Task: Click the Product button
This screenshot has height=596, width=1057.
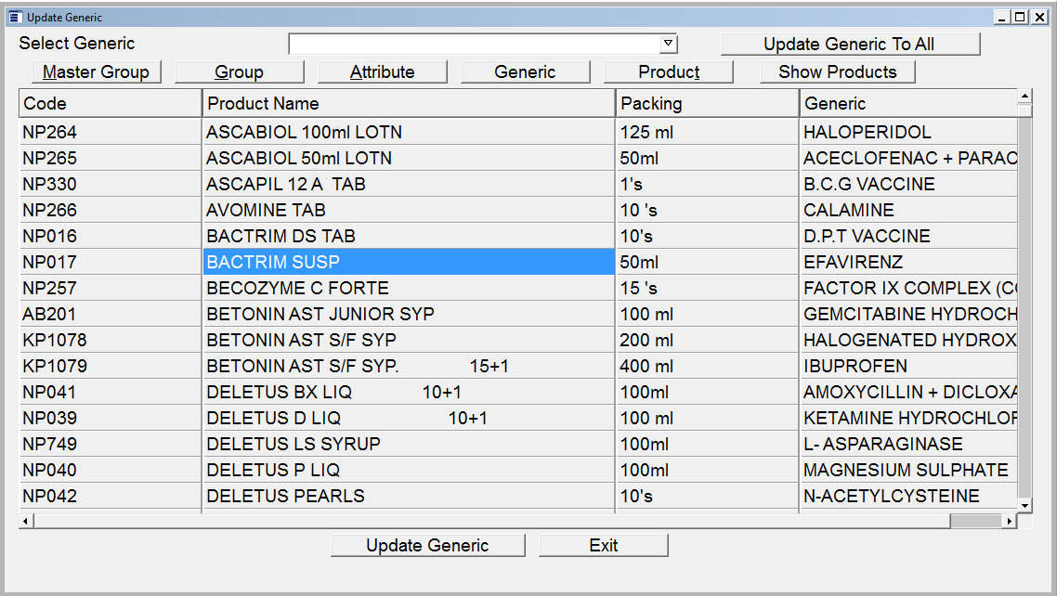Action: click(x=668, y=72)
